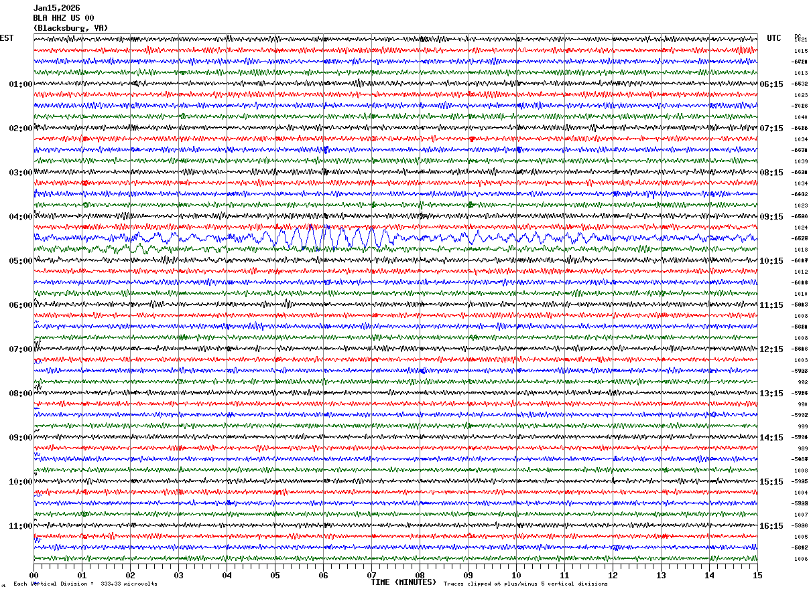Click the 07:00 EST row label
Viewport: 811px width, 593px height.
click(21, 349)
